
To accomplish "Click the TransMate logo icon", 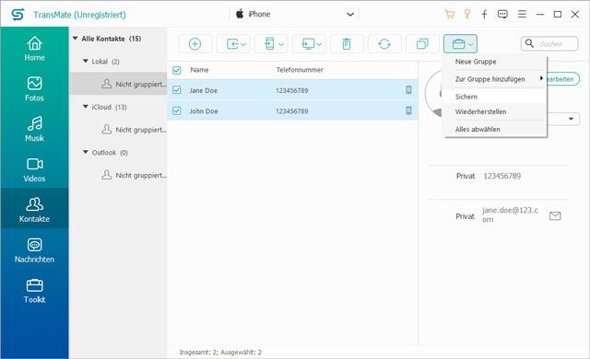I will point(18,15).
